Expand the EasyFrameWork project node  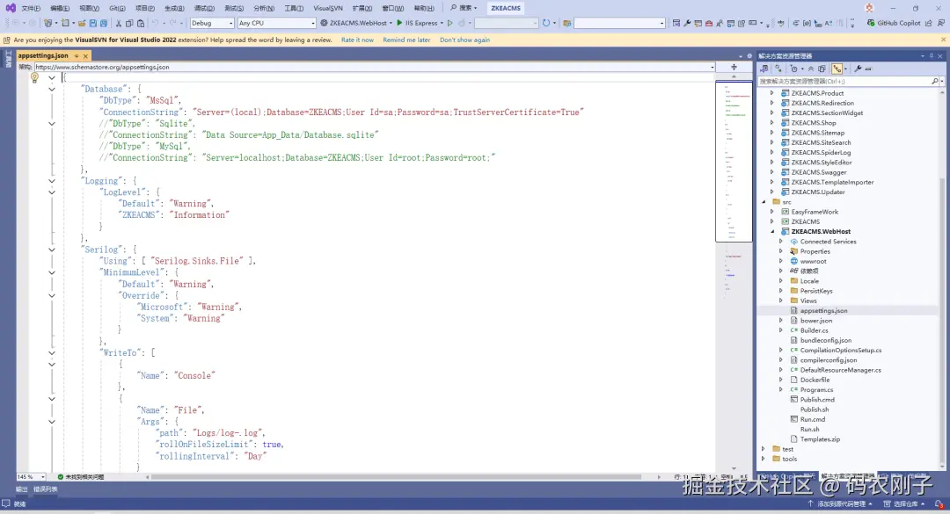[x=772, y=212]
